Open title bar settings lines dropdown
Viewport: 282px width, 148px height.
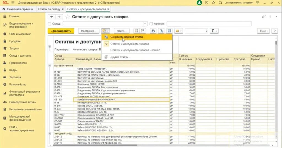point(257,3)
